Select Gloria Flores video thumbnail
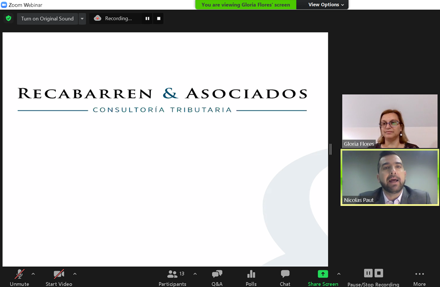Viewport: 440px width, 287px height. point(390,121)
